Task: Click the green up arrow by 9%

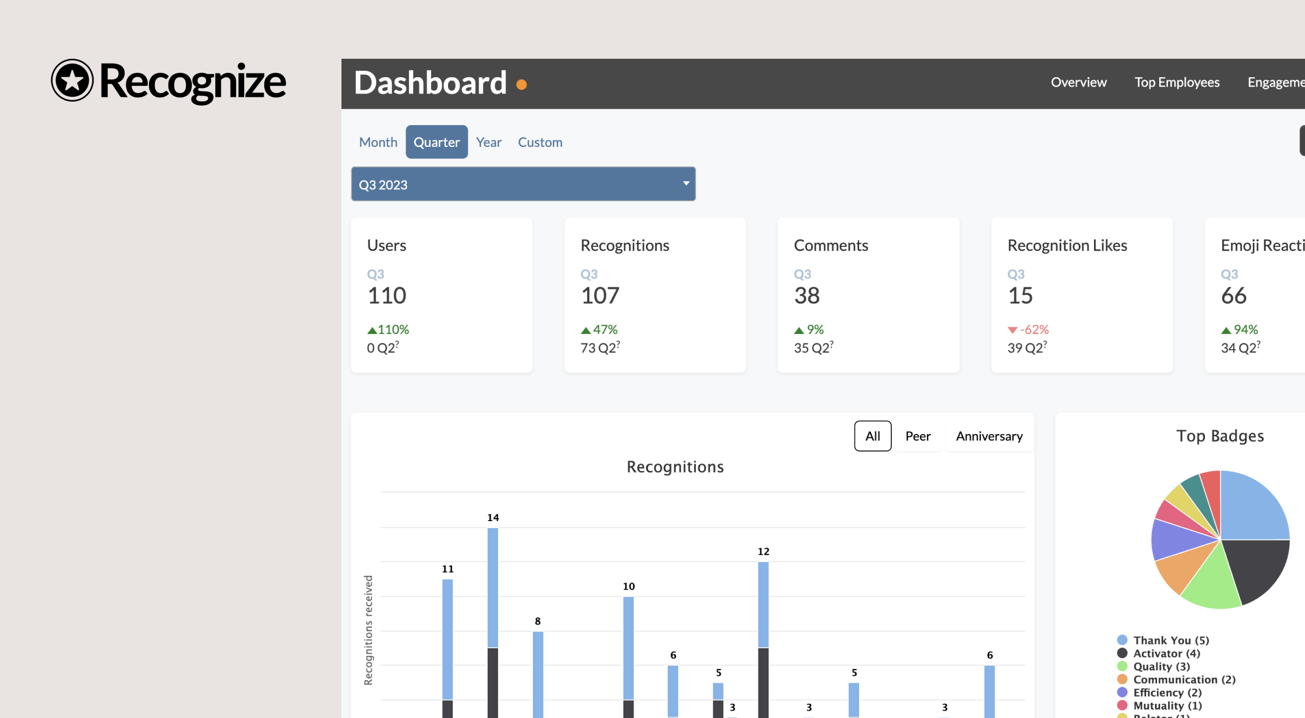Action: 799,330
